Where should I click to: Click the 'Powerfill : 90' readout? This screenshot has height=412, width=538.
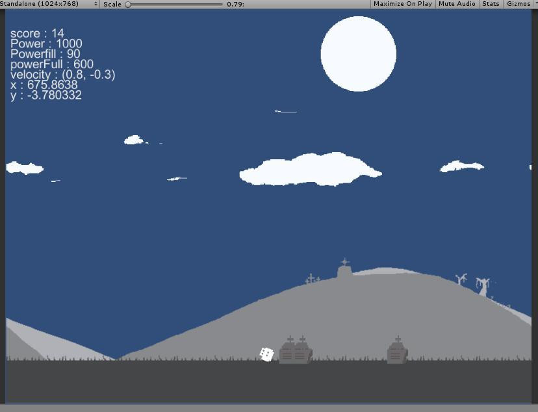[x=45, y=54]
